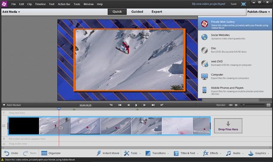Click the Premiere Elements app logo icon
Image resolution: width=273 pixels, height=162 pixels.
pos(4,4)
